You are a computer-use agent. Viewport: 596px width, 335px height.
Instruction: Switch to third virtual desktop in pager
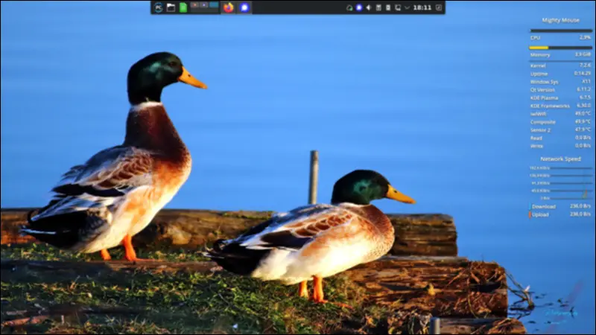tap(214, 5)
